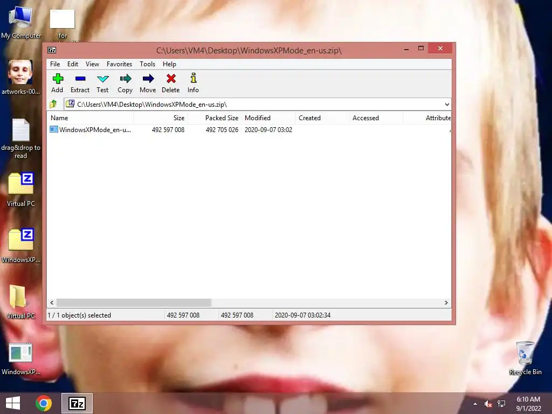Open the File menu
The image size is (552, 414).
coord(55,64)
